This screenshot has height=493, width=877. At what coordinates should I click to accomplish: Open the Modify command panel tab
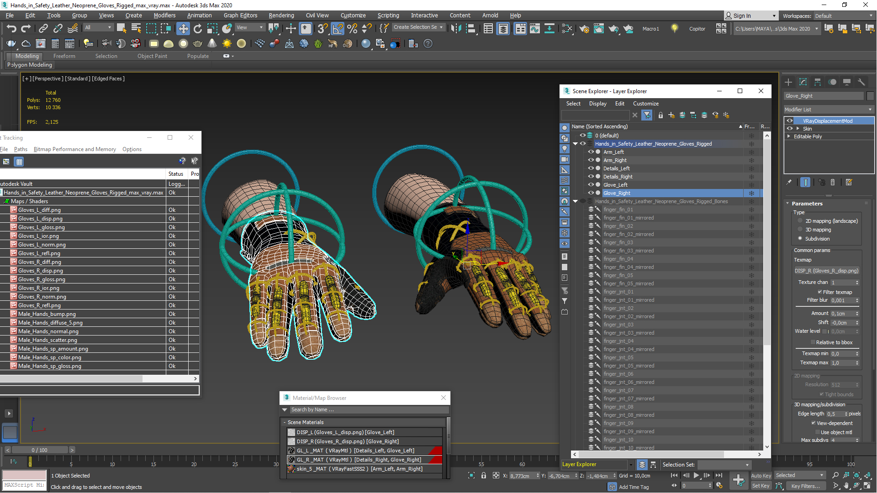803,82
